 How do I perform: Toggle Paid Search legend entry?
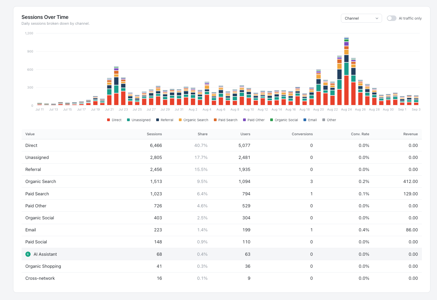coord(225,120)
